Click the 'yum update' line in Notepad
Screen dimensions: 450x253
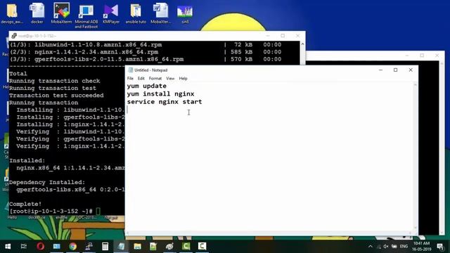point(147,86)
